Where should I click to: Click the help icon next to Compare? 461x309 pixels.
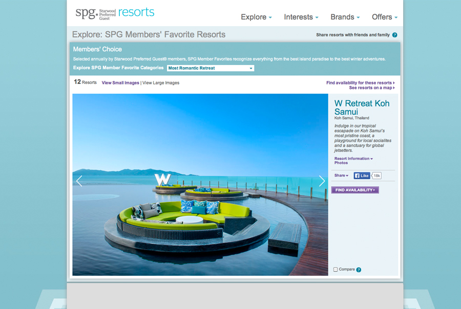click(359, 270)
